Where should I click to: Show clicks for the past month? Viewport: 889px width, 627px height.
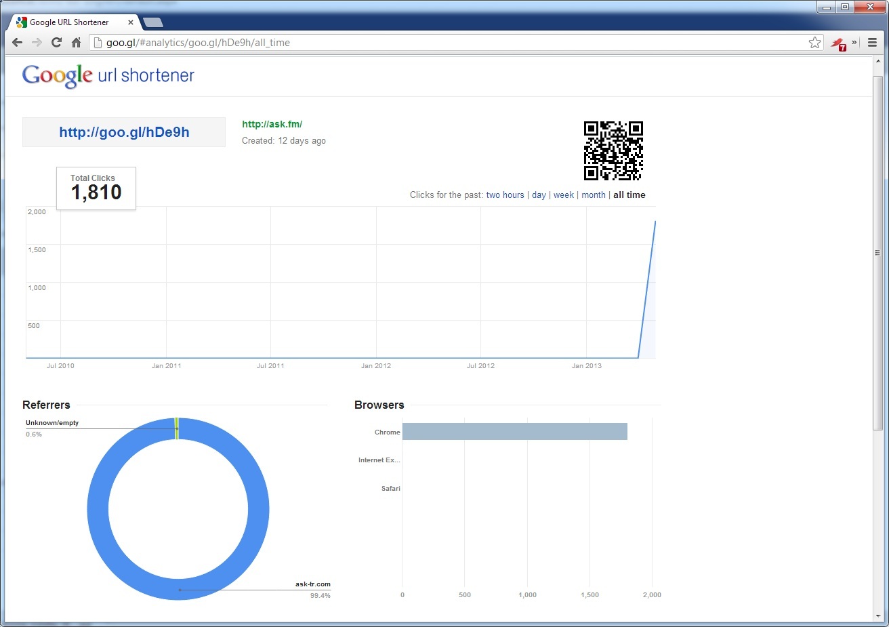594,195
